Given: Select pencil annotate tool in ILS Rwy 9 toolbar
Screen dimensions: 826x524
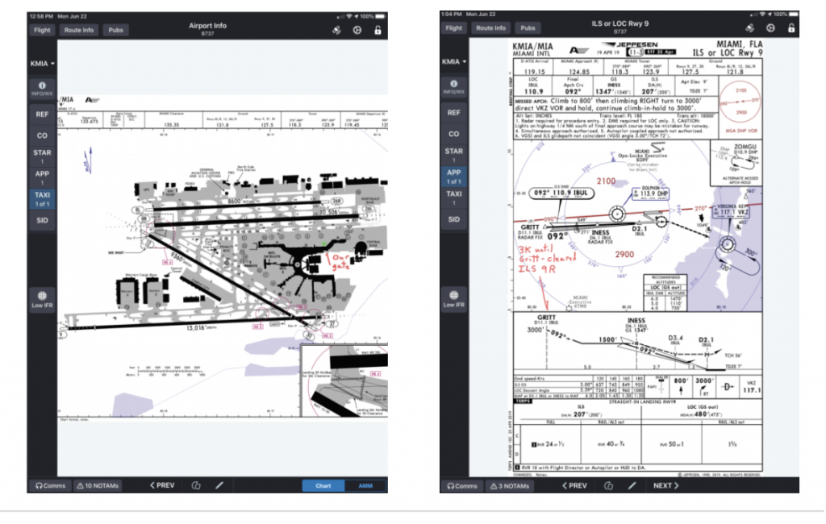Looking at the screenshot, I should tap(632, 485).
